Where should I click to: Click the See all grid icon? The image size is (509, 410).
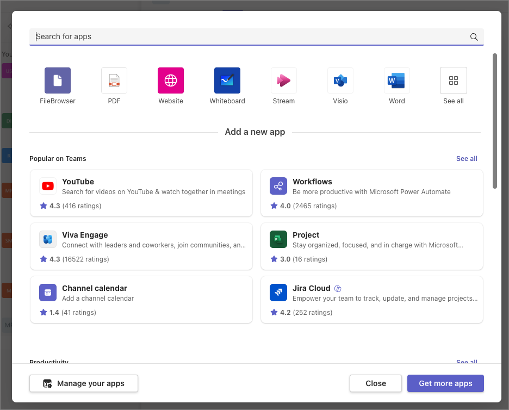(x=453, y=80)
